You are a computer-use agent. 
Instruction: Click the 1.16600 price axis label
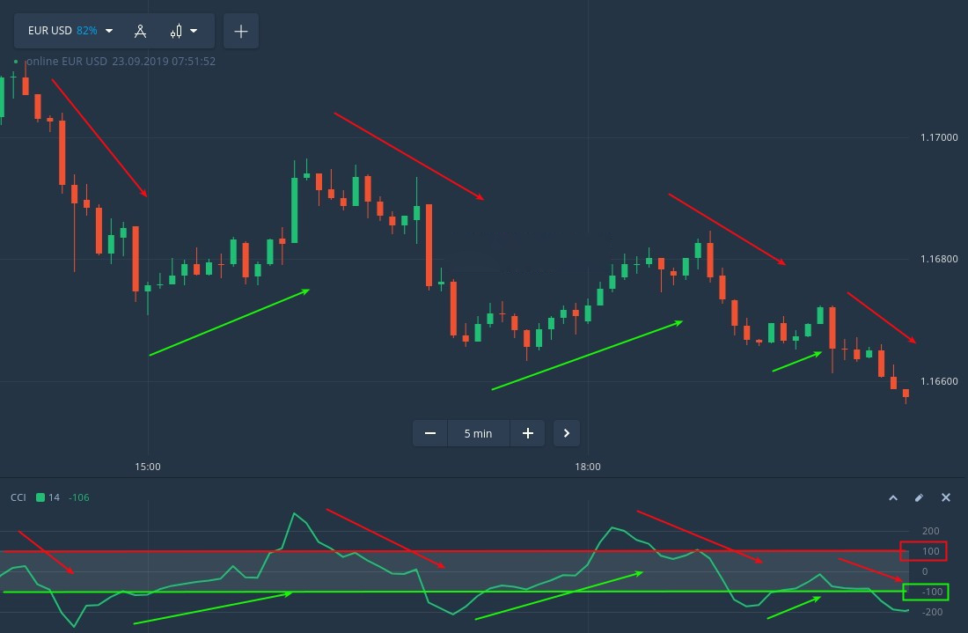939,382
